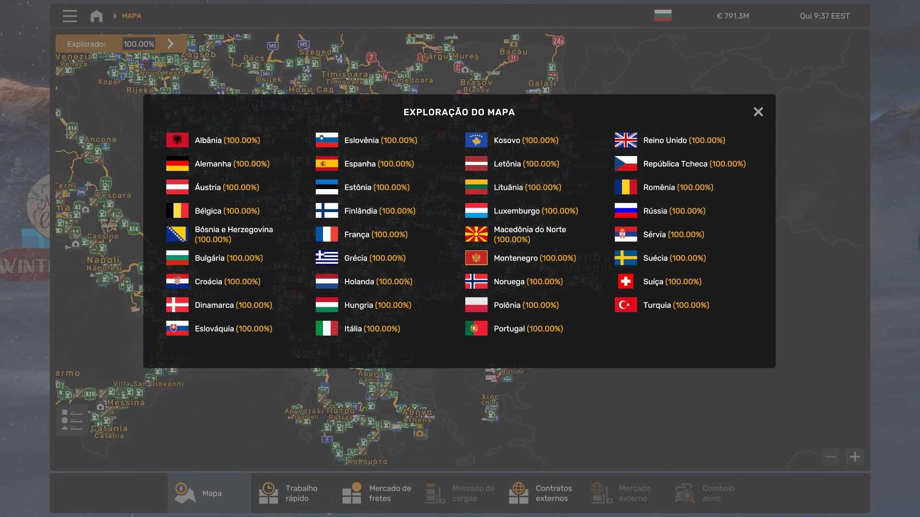
Task: Click the Explorado 100.00% value field
Action: point(139,44)
